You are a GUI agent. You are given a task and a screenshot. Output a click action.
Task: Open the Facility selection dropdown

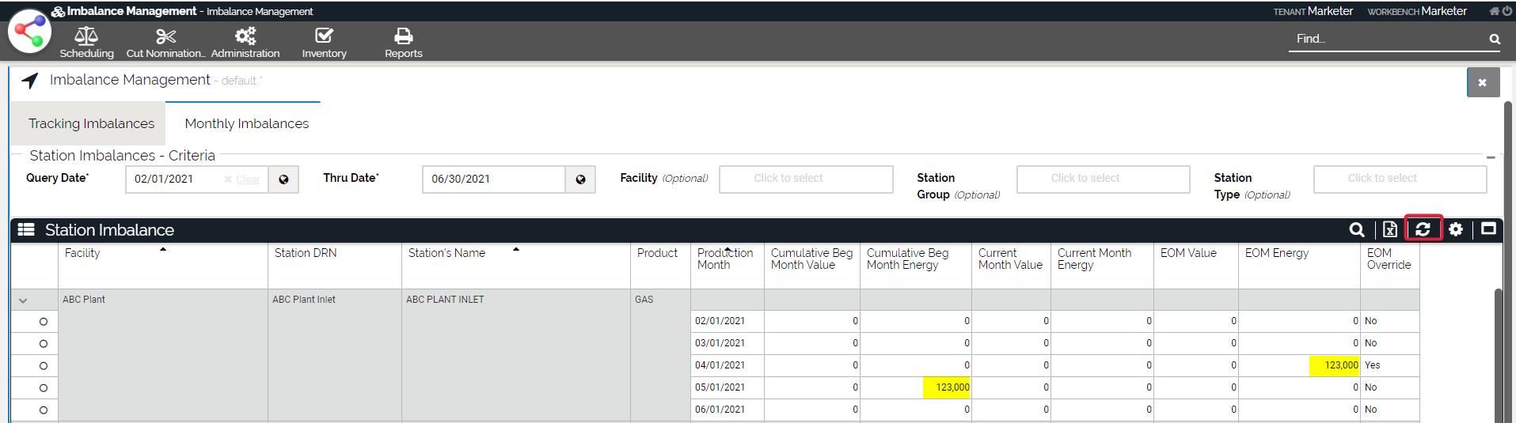(805, 179)
